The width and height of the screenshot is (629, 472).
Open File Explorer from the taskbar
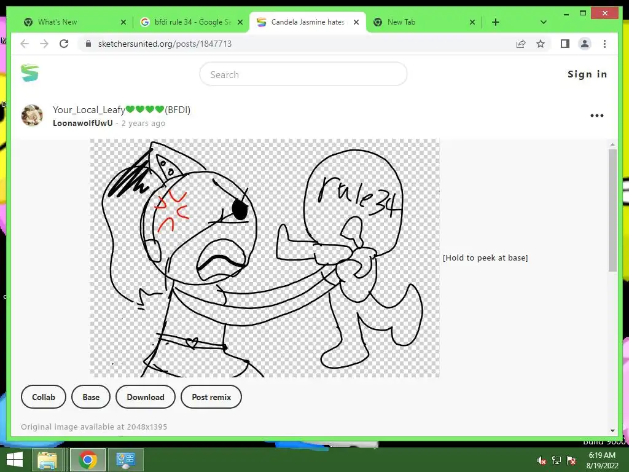(47, 460)
